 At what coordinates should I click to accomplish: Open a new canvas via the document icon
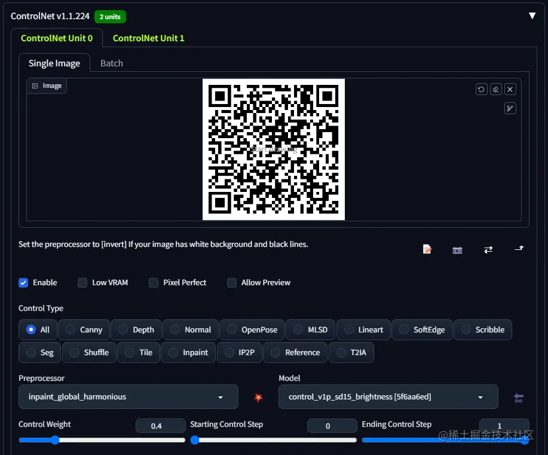coord(427,249)
